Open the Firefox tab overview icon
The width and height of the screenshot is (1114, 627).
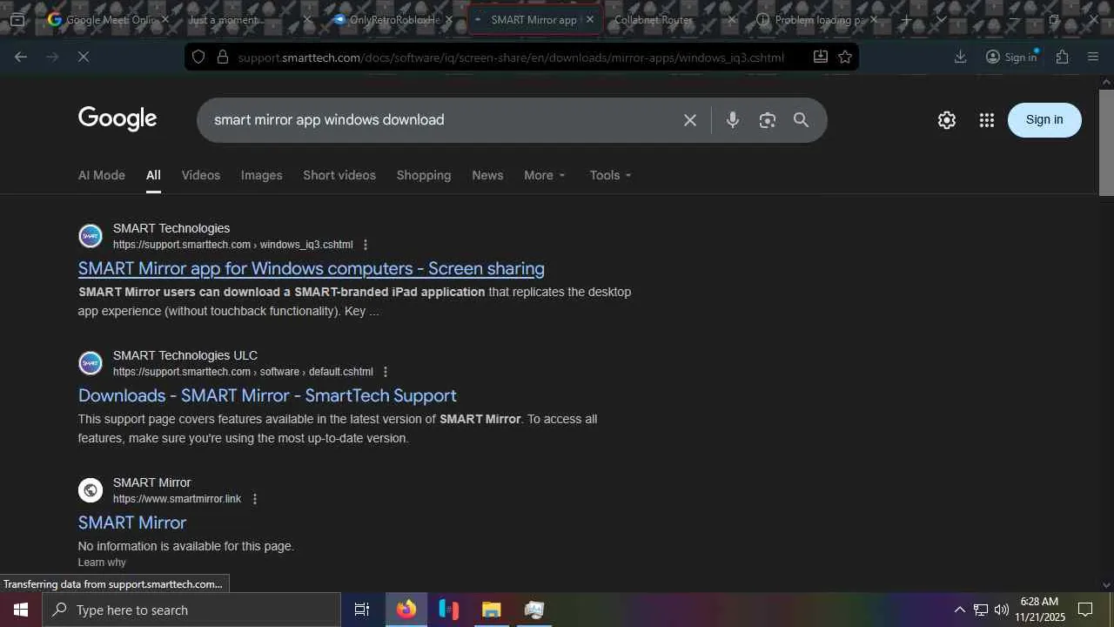click(17, 19)
